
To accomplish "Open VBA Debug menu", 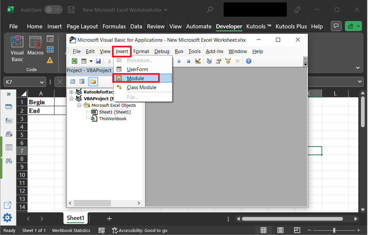I will (x=162, y=51).
